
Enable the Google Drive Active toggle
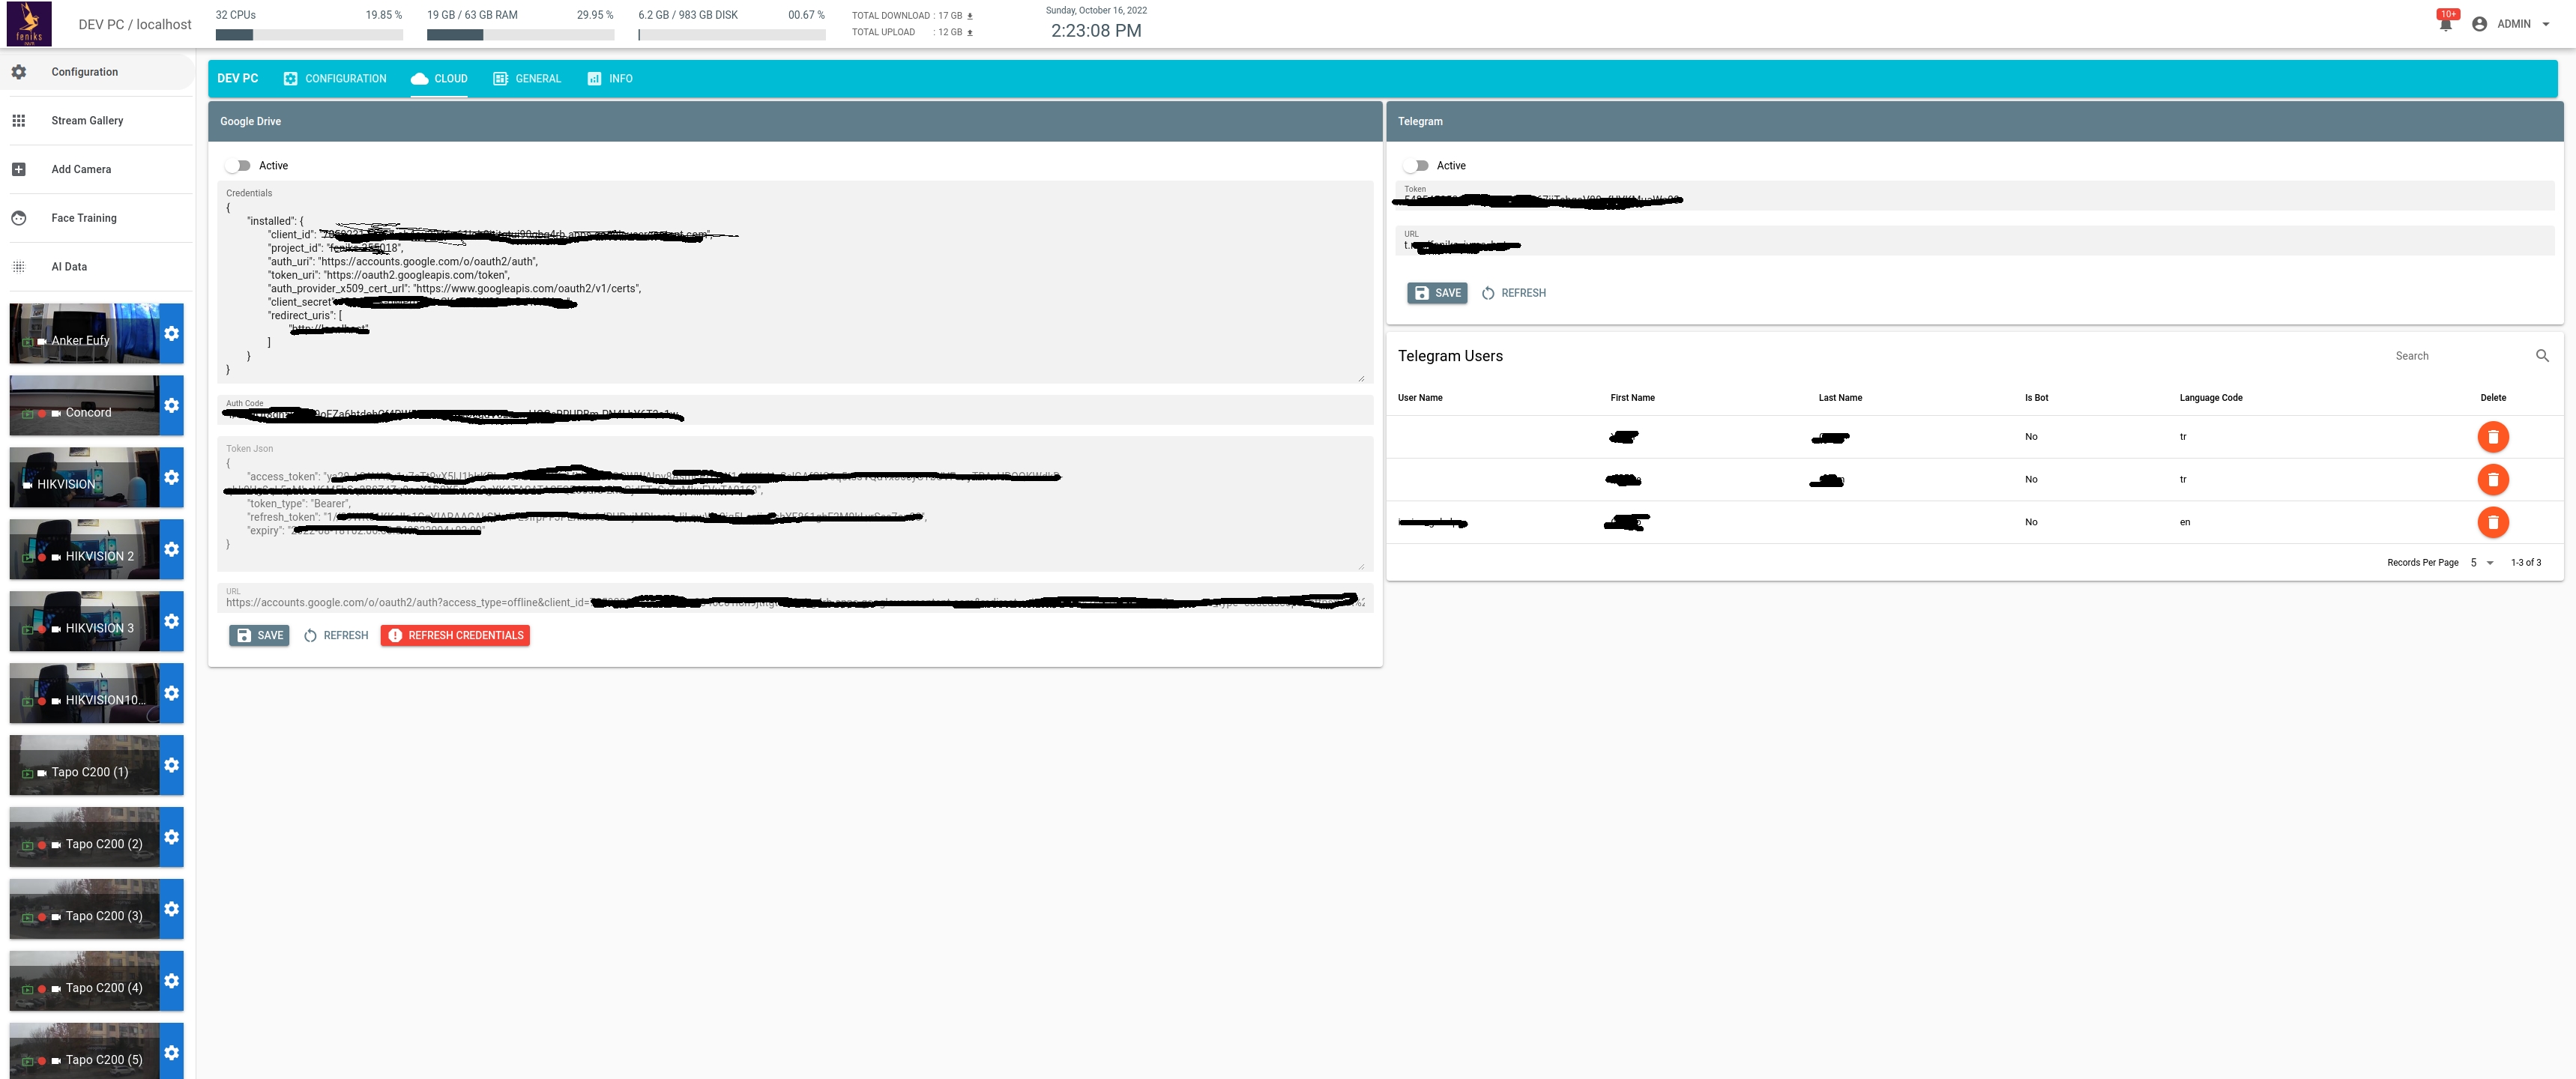[238, 166]
